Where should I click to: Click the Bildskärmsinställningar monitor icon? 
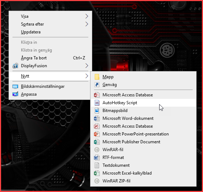pyautogui.click(x=15, y=86)
